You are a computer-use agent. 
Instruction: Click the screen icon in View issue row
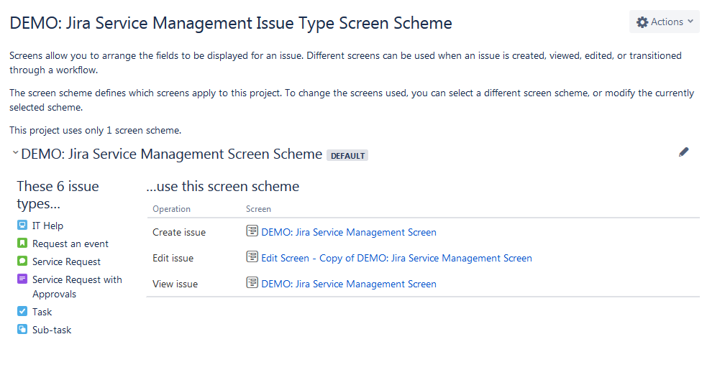tap(252, 282)
